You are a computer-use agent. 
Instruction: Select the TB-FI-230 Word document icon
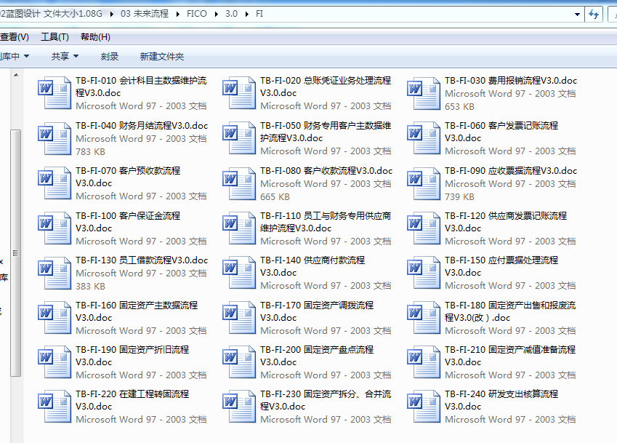click(239, 407)
